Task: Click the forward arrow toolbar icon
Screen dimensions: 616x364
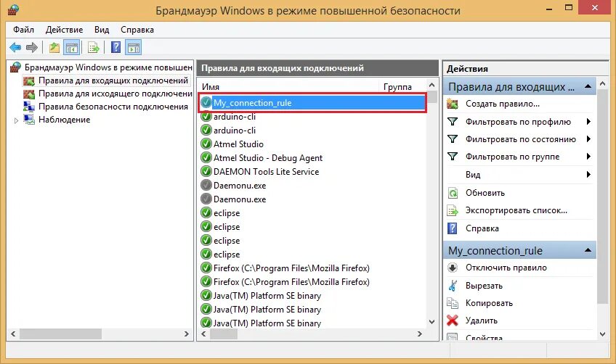Action: click(x=32, y=48)
